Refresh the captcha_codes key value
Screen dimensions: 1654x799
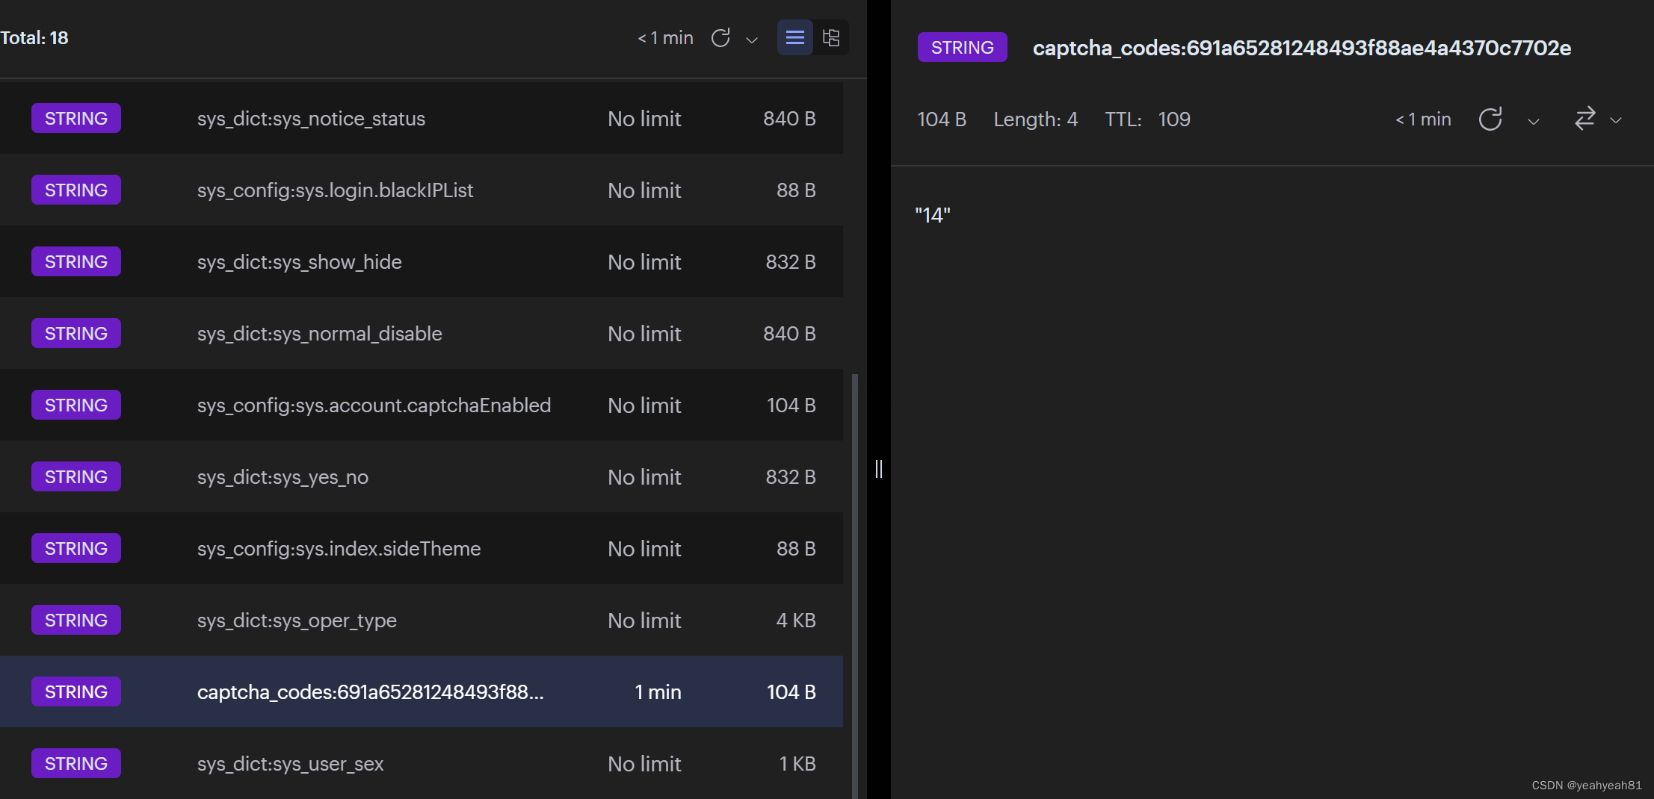[x=1490, y=119]
